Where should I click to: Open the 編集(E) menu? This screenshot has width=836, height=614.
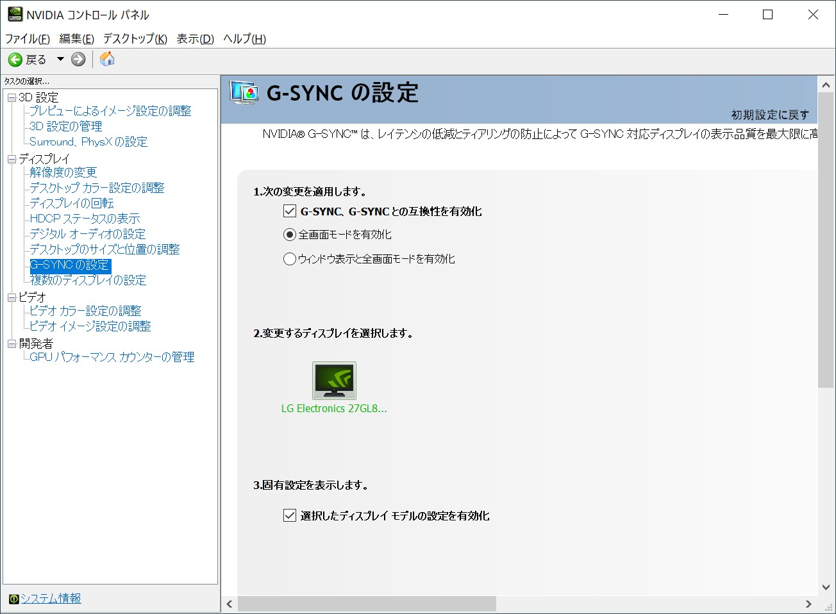tap(77, 39)
